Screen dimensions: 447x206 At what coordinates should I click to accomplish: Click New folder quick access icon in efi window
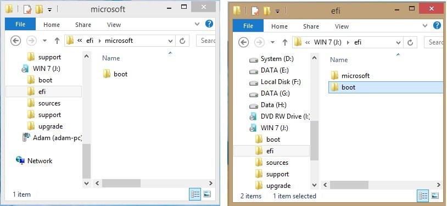coord(267,11)
